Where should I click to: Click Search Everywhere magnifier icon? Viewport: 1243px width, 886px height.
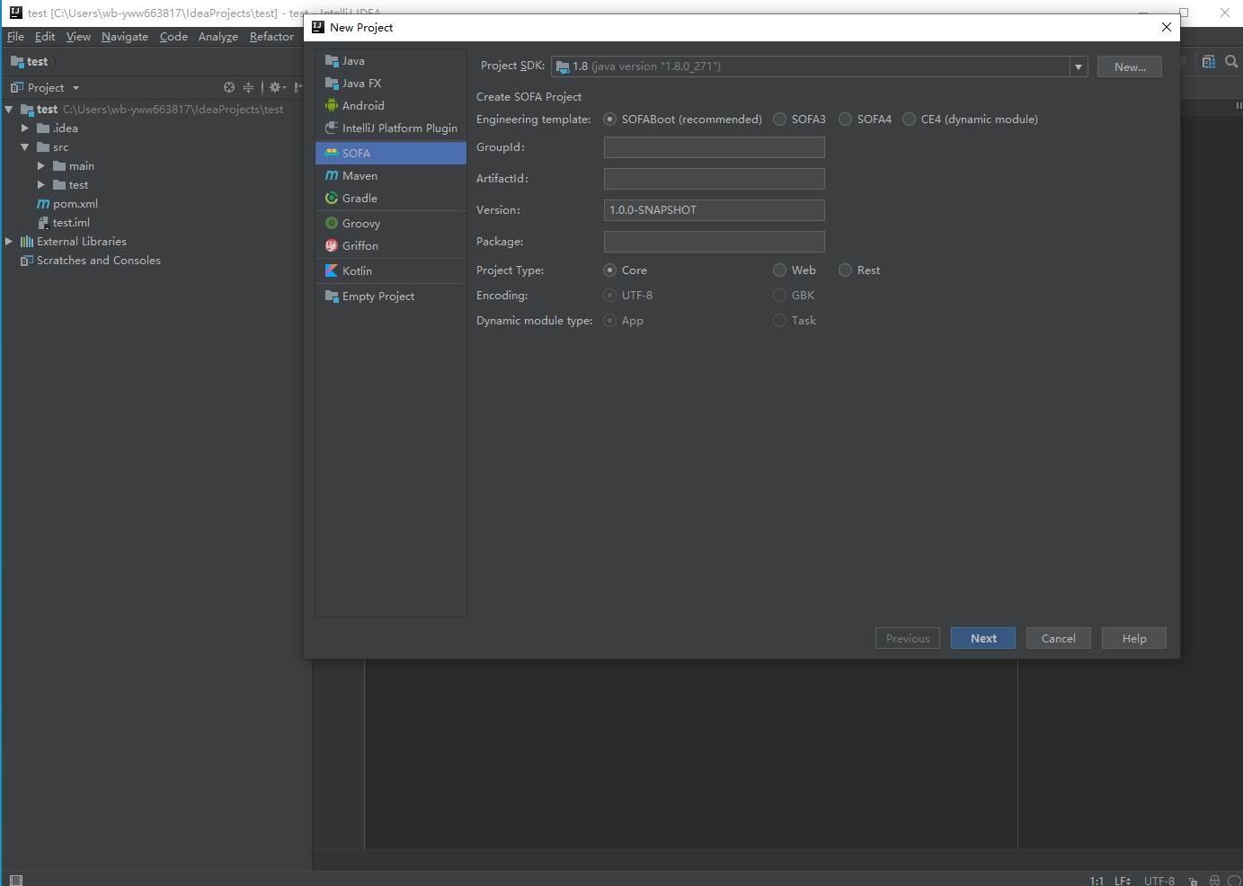(1231, 62)
